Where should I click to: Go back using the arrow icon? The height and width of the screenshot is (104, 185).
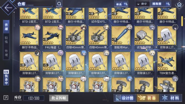pyautogui.click(x=8, y=8)
